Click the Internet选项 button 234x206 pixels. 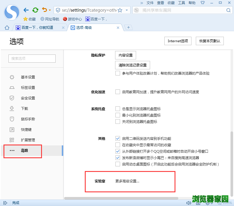coord(178,41)
